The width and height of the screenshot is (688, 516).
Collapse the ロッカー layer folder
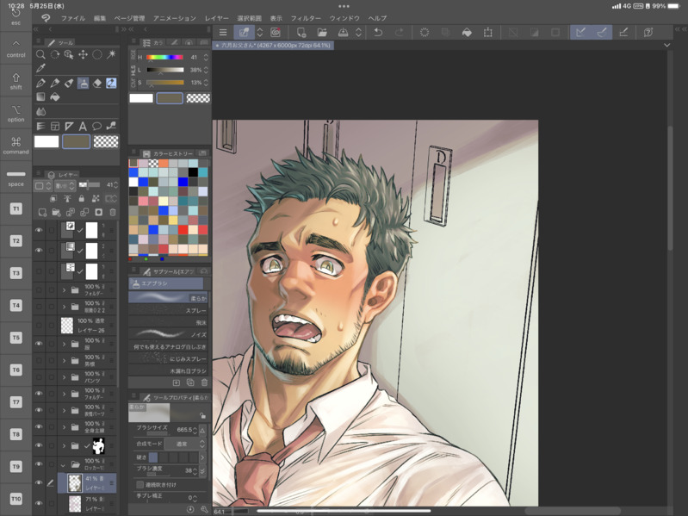(64, 465)
